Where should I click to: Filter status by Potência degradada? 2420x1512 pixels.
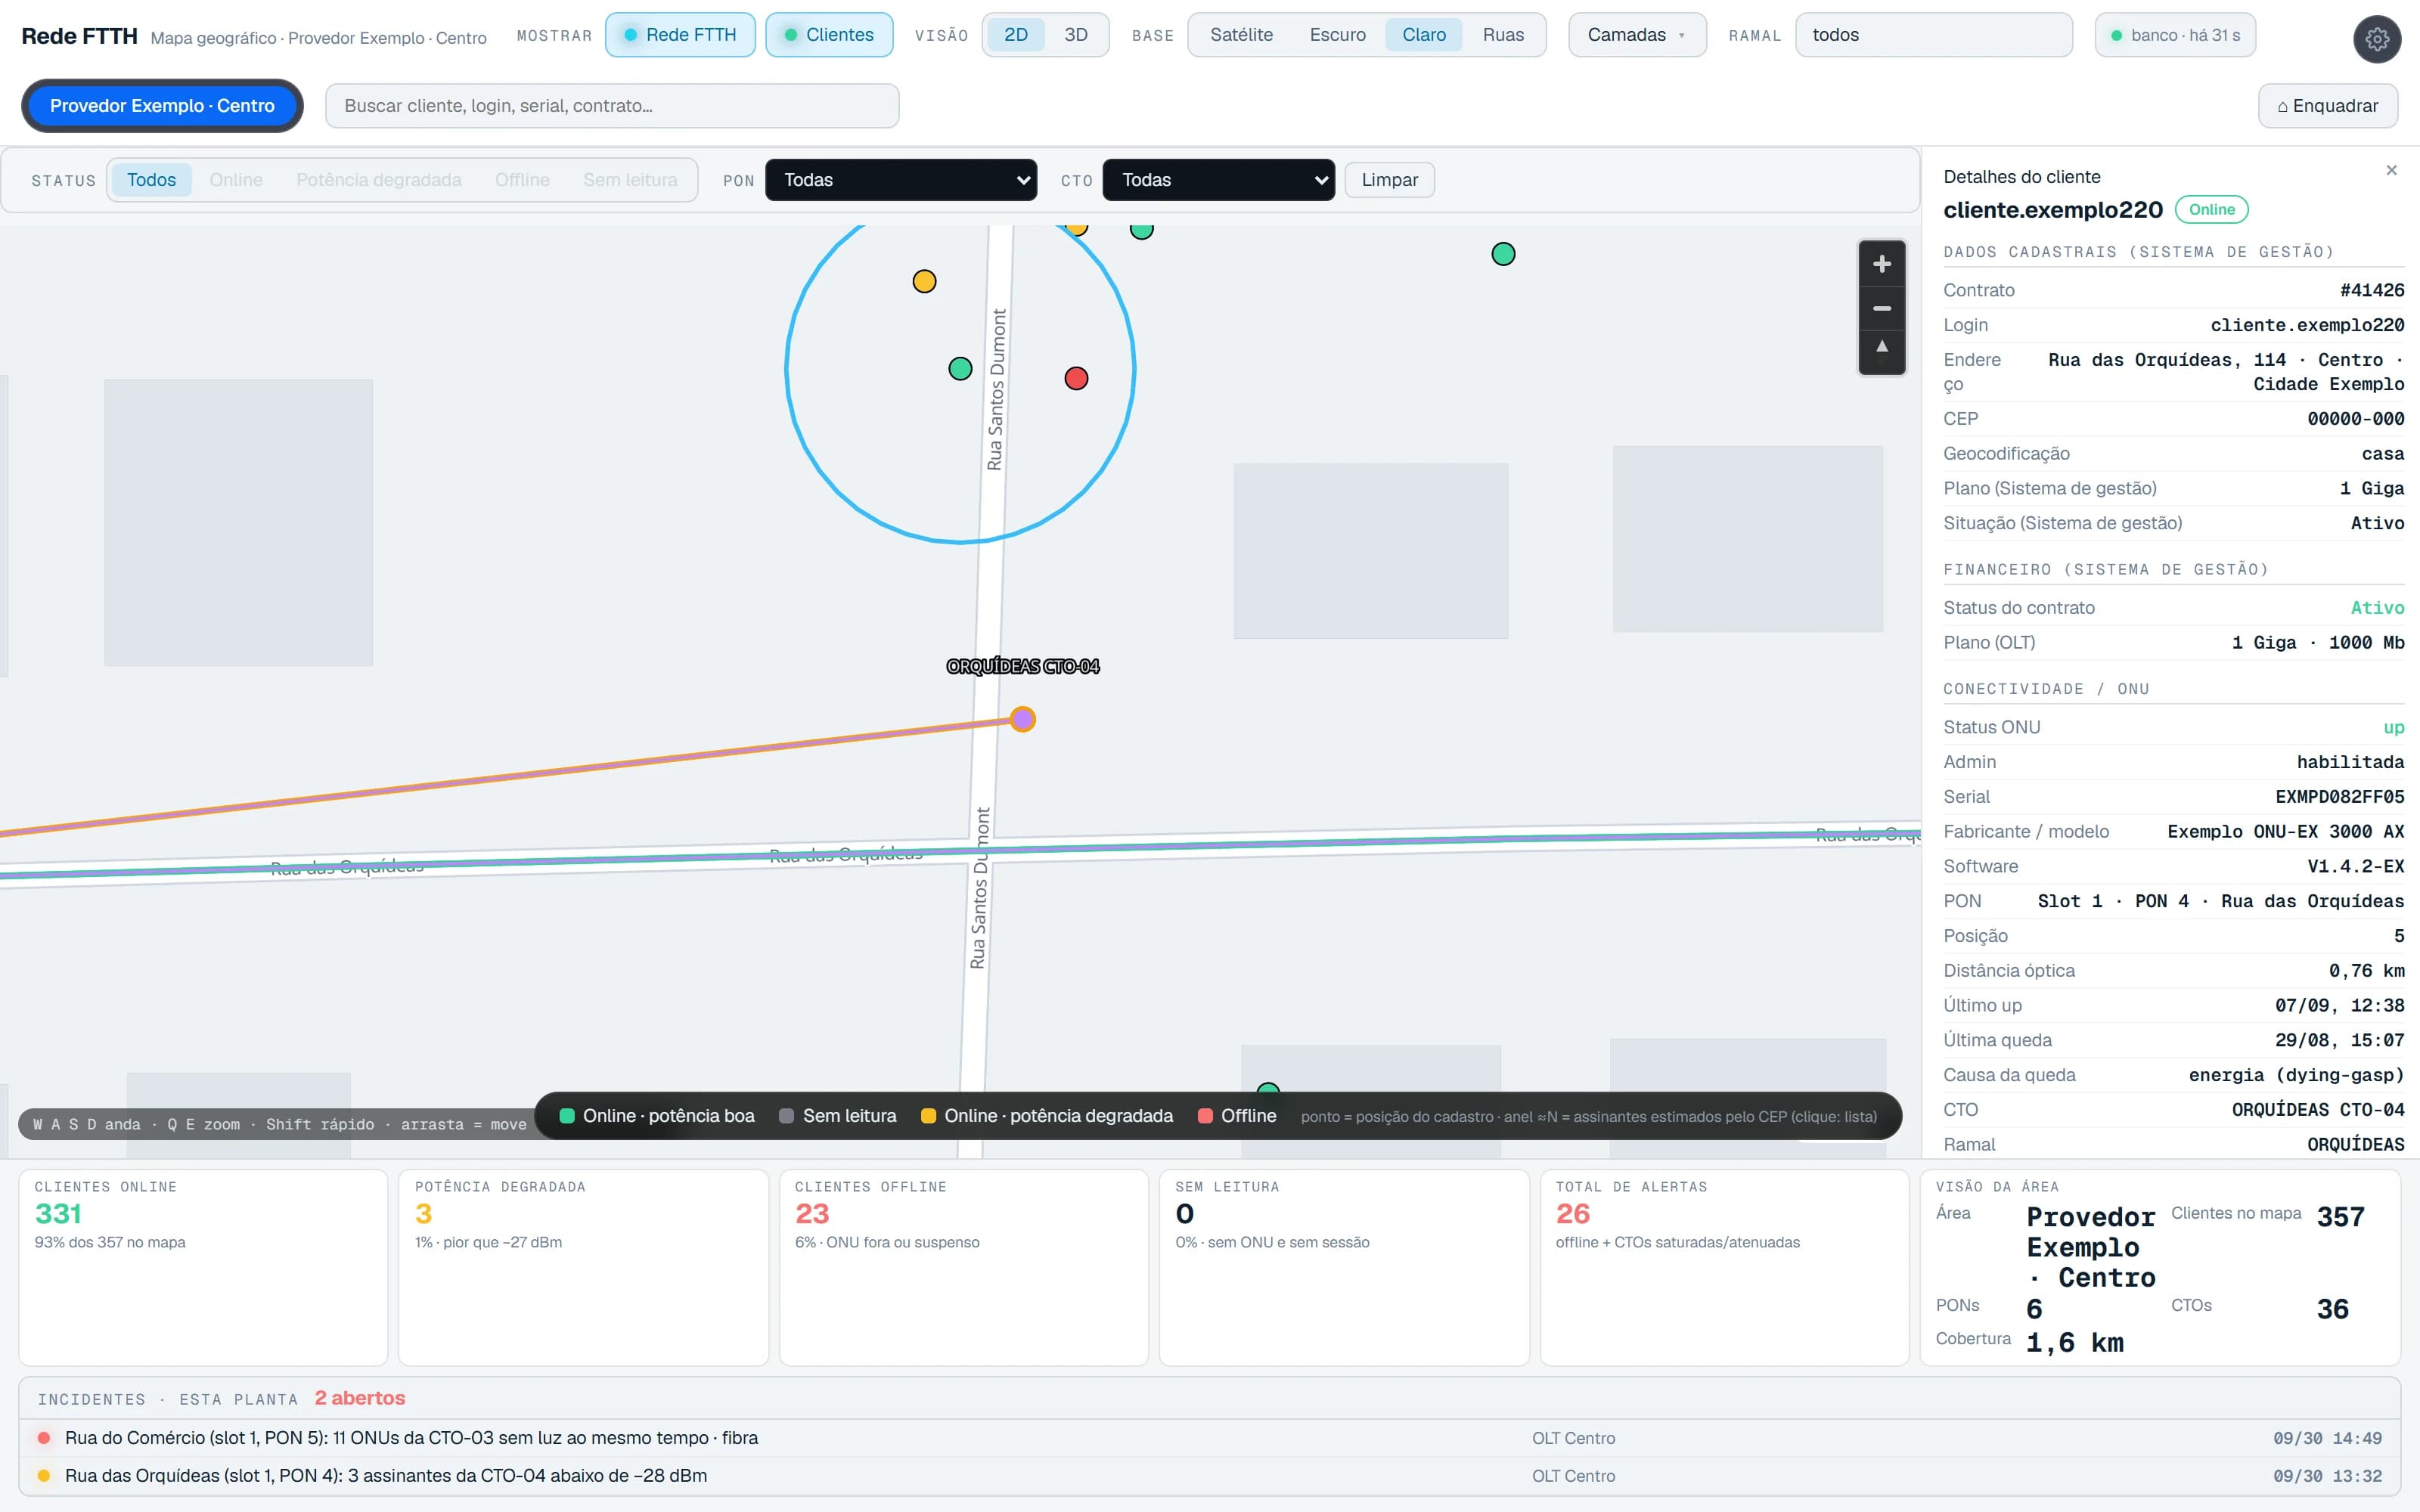tap(379, 180)
